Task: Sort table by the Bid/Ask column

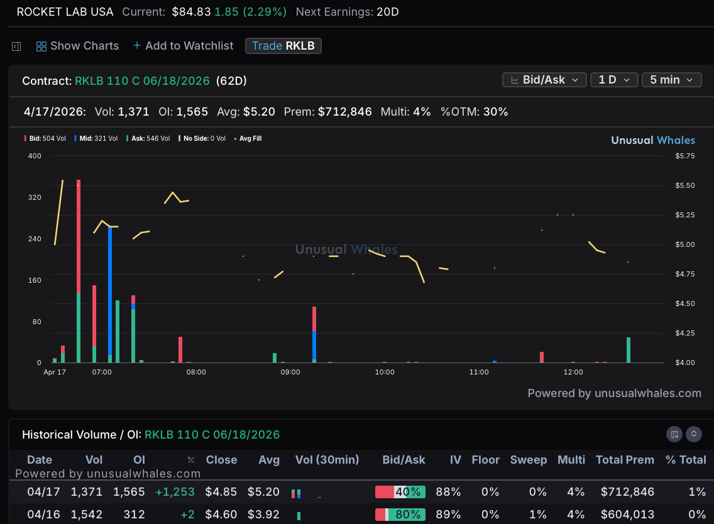Action: [x=404, y=460]
